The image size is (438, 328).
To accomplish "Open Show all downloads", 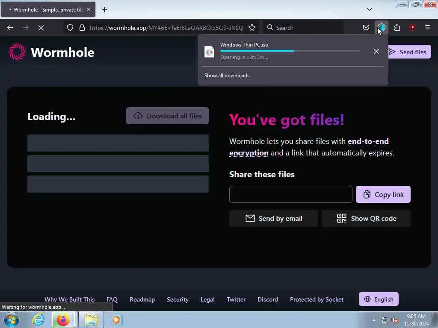I will (227, 76).
